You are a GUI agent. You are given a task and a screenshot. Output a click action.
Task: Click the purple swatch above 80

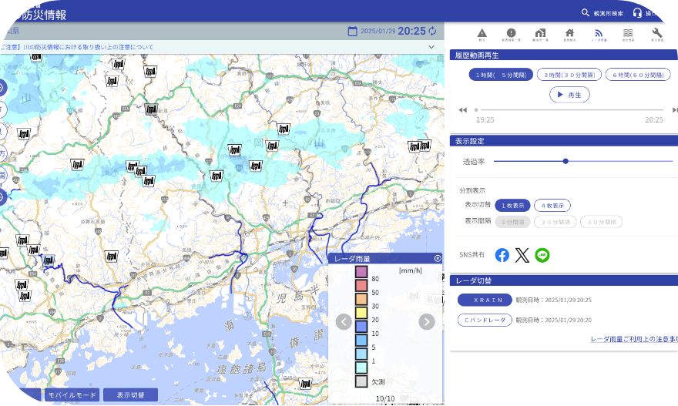click(x=361, y=271)
